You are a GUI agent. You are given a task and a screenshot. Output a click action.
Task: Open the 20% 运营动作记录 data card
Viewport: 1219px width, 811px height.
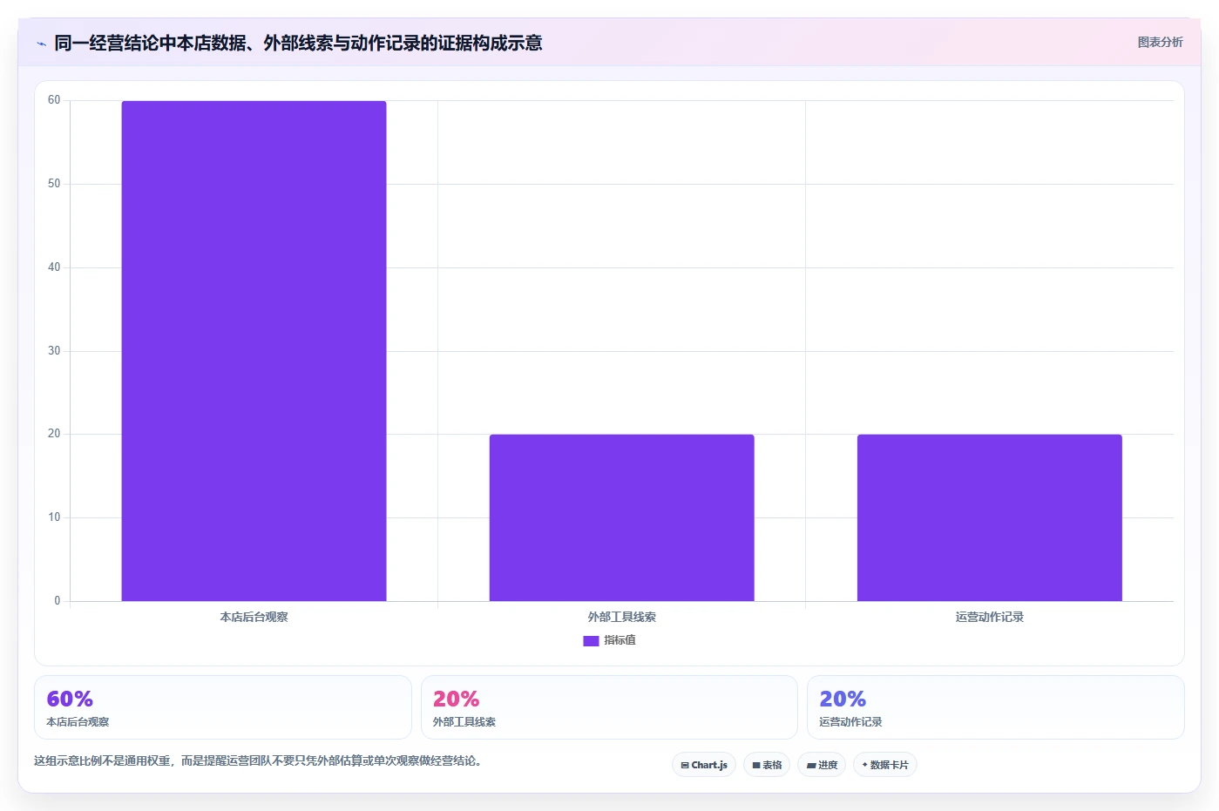coord(995,707)
